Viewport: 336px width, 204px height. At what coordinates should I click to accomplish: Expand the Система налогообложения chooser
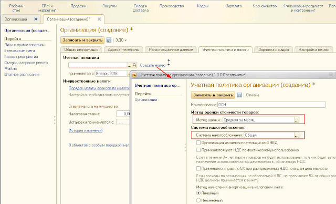click(x=297, y=135)
